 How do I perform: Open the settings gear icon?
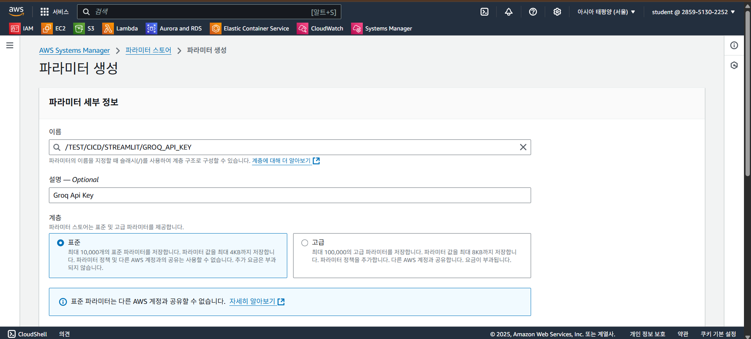tap(557, 12)
